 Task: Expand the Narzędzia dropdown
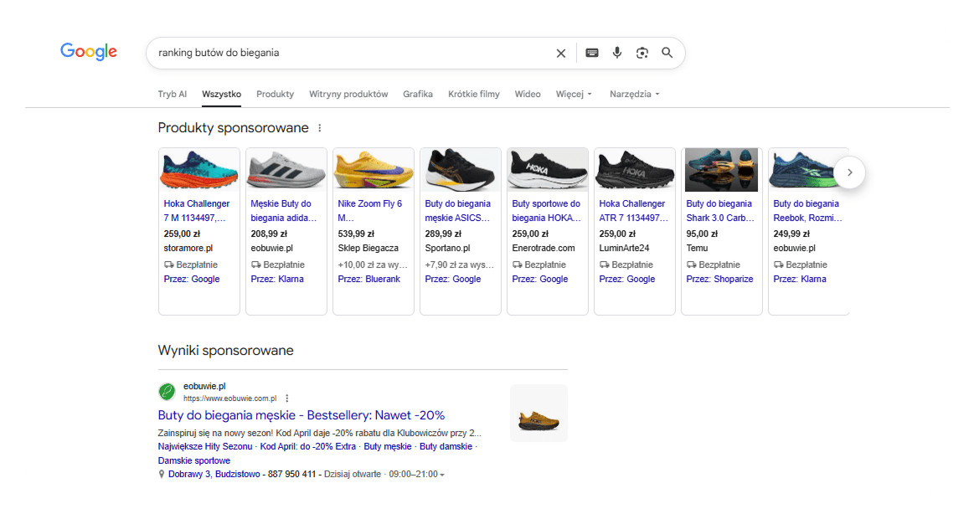[634, 94]
